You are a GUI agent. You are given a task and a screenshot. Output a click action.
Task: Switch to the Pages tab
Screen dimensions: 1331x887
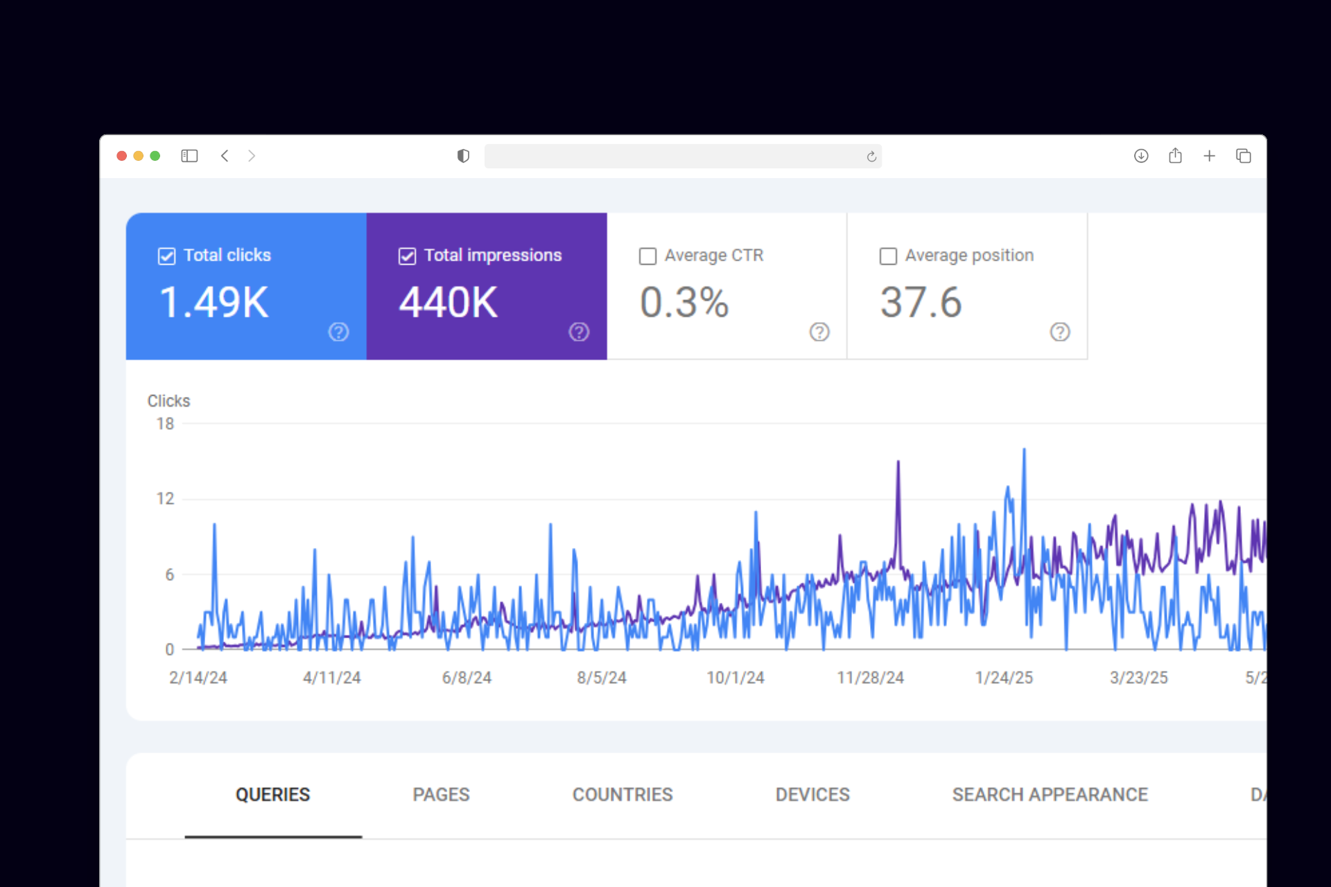(x=441, y=795)
